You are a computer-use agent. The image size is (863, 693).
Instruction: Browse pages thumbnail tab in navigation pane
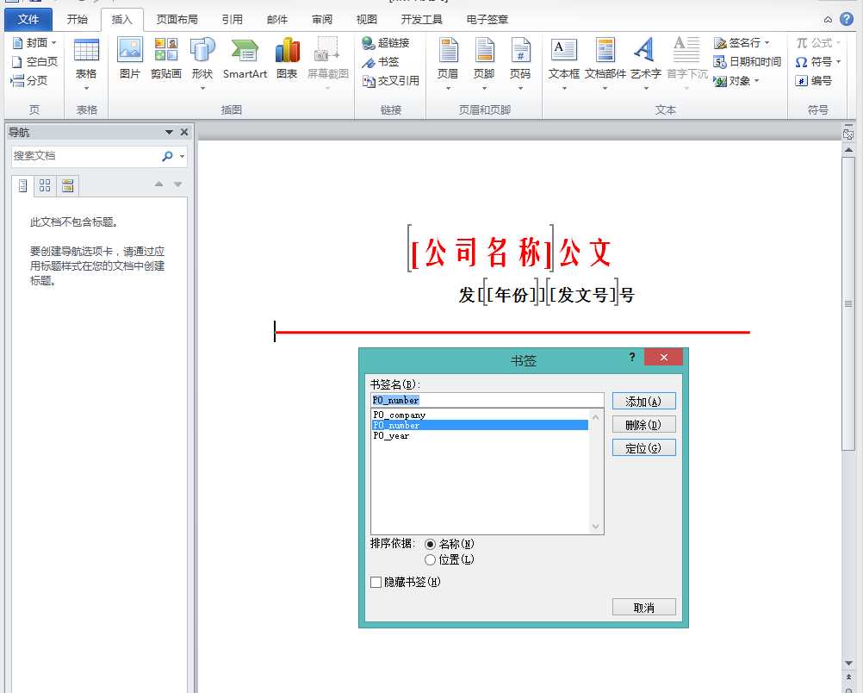[x=45, y=185]
